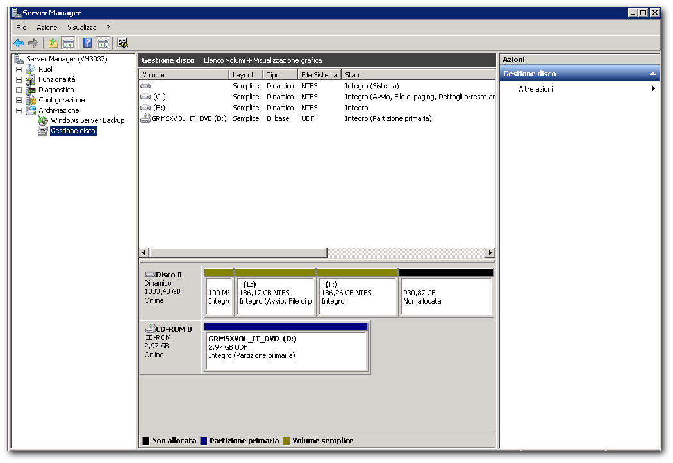Toggle the action pane toolbar icon

coord(103,43)
